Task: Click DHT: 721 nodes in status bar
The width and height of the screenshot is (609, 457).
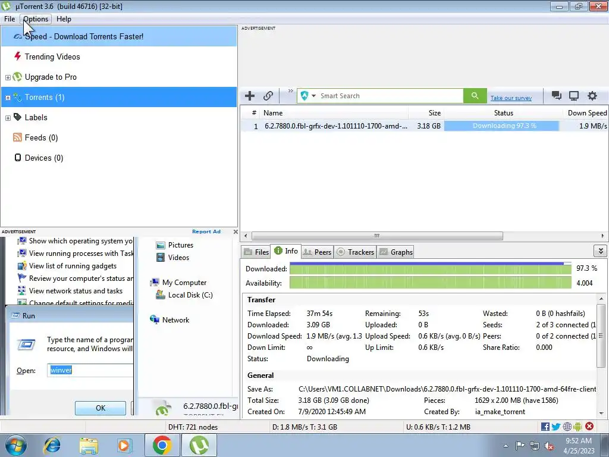Action: pos(193,427)
